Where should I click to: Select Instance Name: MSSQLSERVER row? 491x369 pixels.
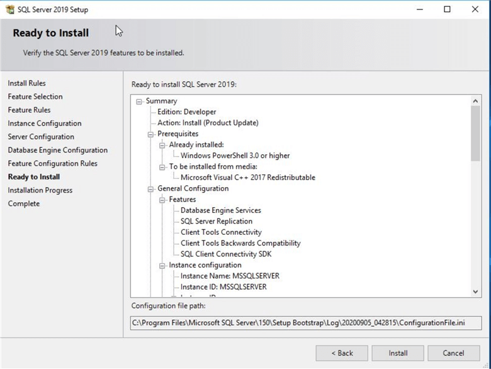pos(230,276)
